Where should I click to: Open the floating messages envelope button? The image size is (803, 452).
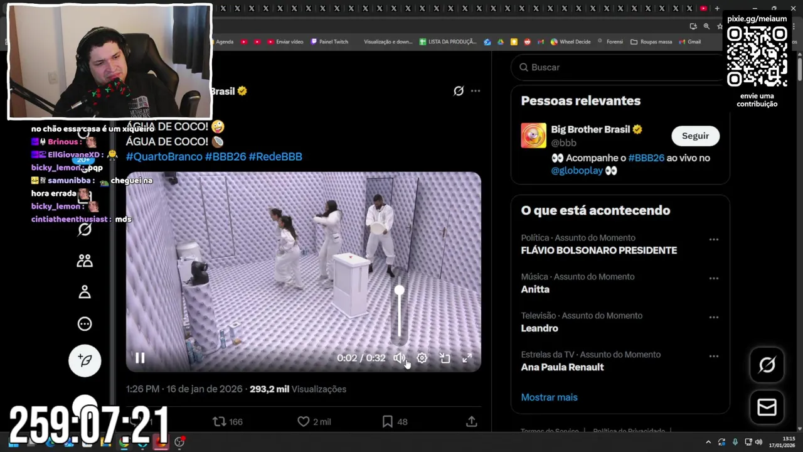[767, 407]
